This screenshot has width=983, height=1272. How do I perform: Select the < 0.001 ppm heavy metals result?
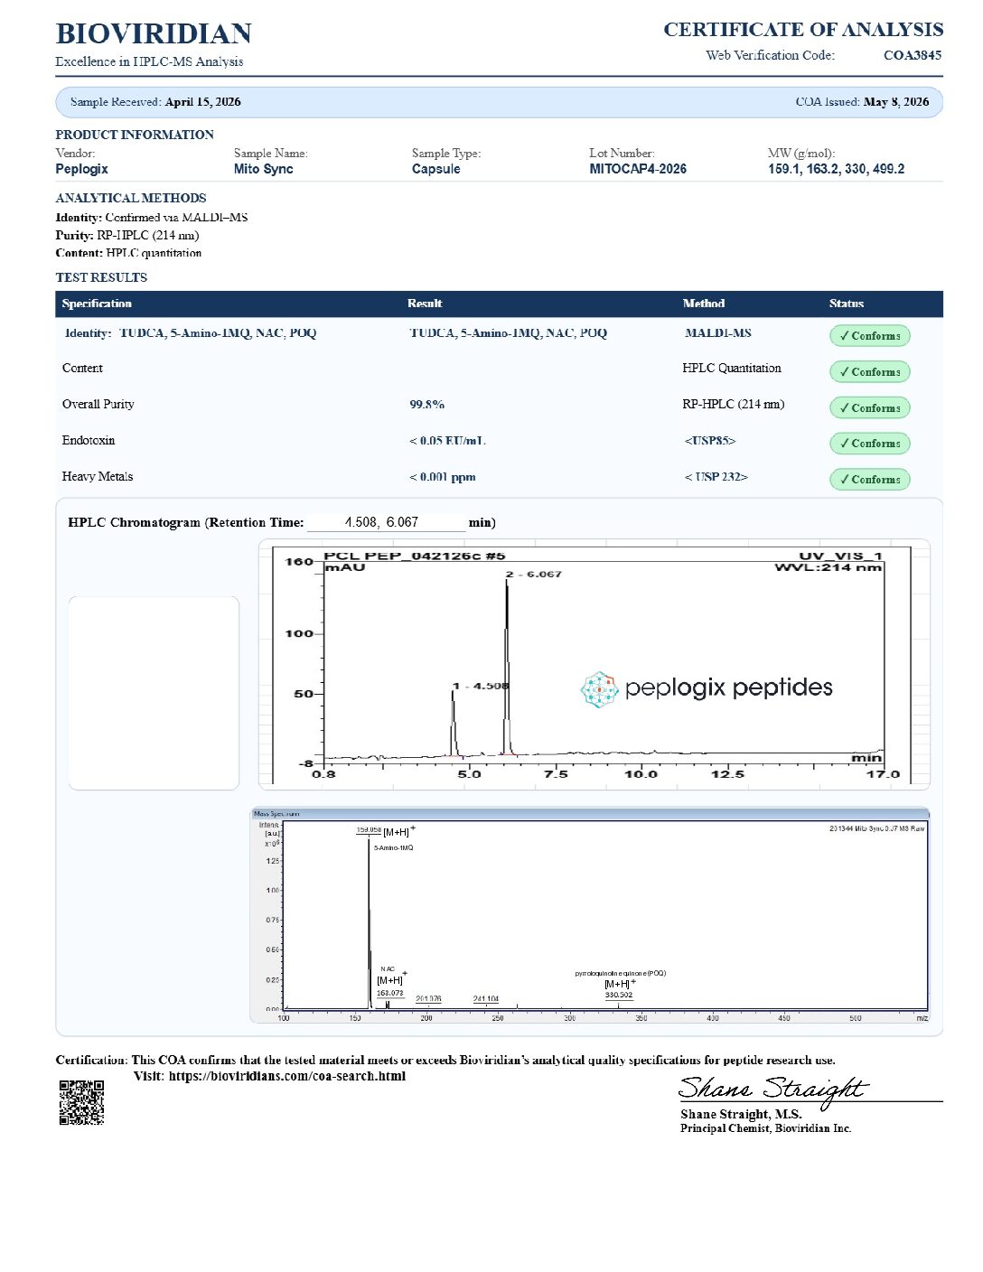point(442,477)
